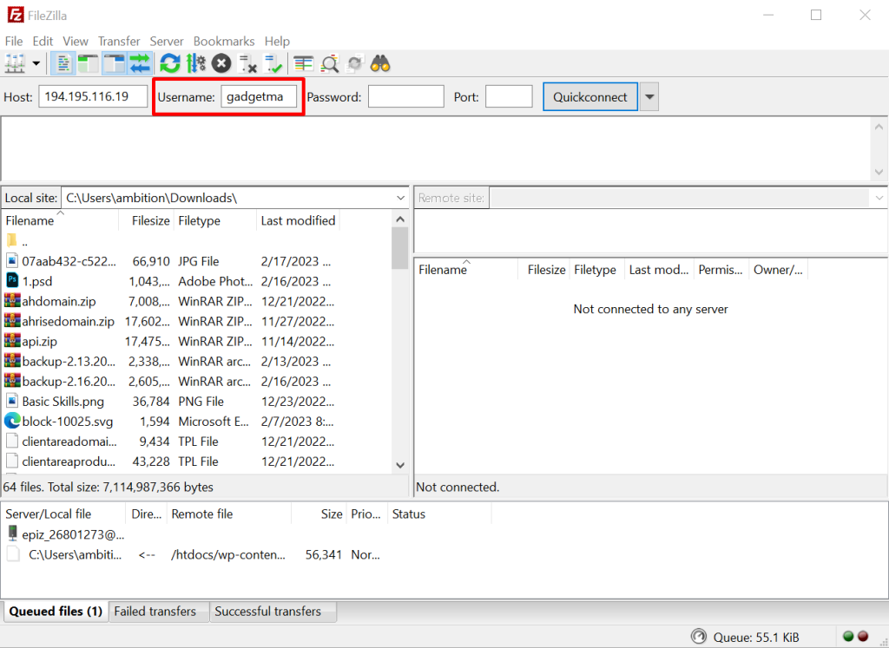Click the green activity indicator light

[848, 636]
